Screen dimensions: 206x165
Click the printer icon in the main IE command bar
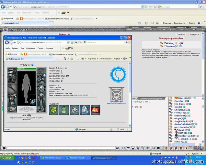click(x=157, y=23)
